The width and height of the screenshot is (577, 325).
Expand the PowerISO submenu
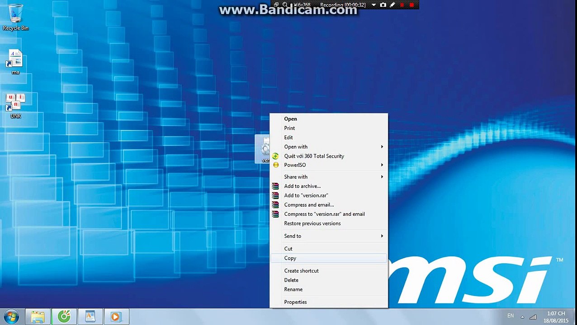click(329, 165)
